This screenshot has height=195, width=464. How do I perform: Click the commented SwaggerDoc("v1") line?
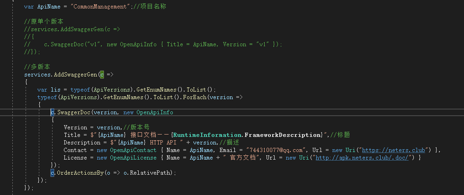coord(153,44)
